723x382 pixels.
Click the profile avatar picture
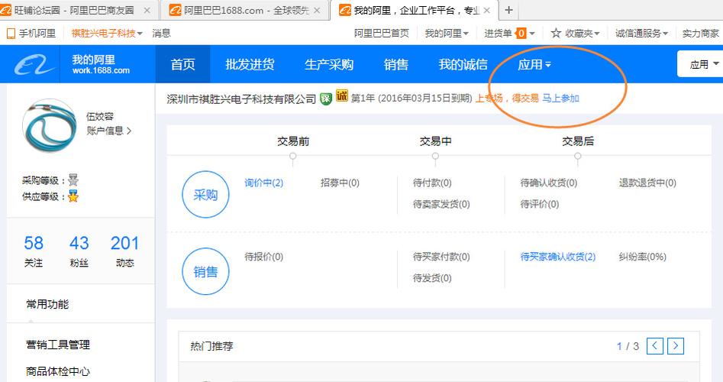click(x=50, y=125)
